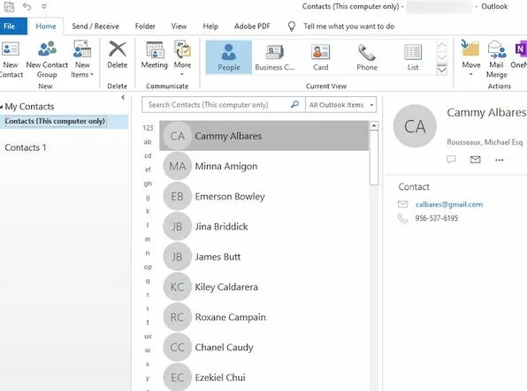Send an instant message to Cammy
The image size is (527, 391).
coord(451,160)
